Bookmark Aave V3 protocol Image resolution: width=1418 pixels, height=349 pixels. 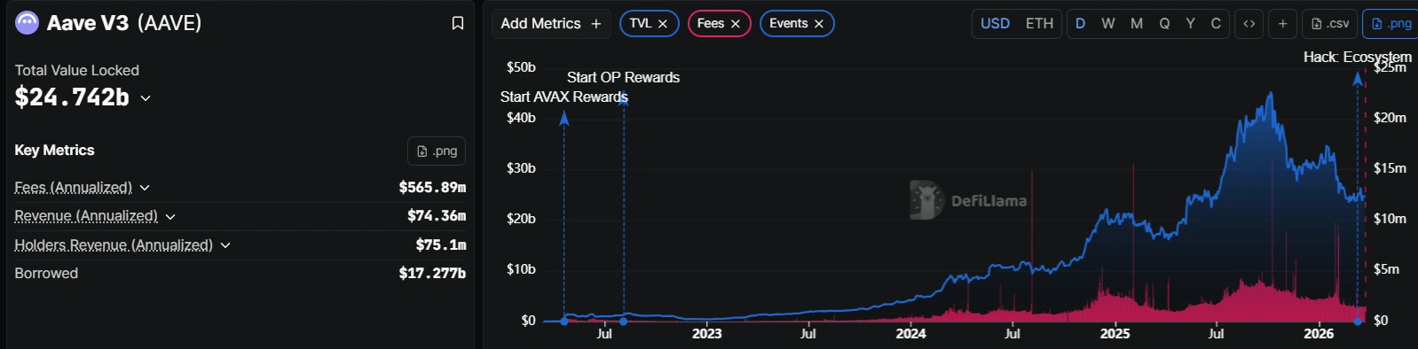click(x=458, y=23)
